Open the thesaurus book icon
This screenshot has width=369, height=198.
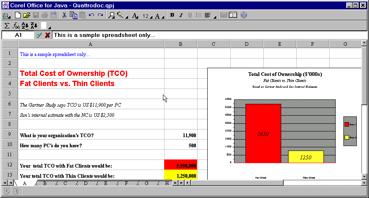coord(233,15)
